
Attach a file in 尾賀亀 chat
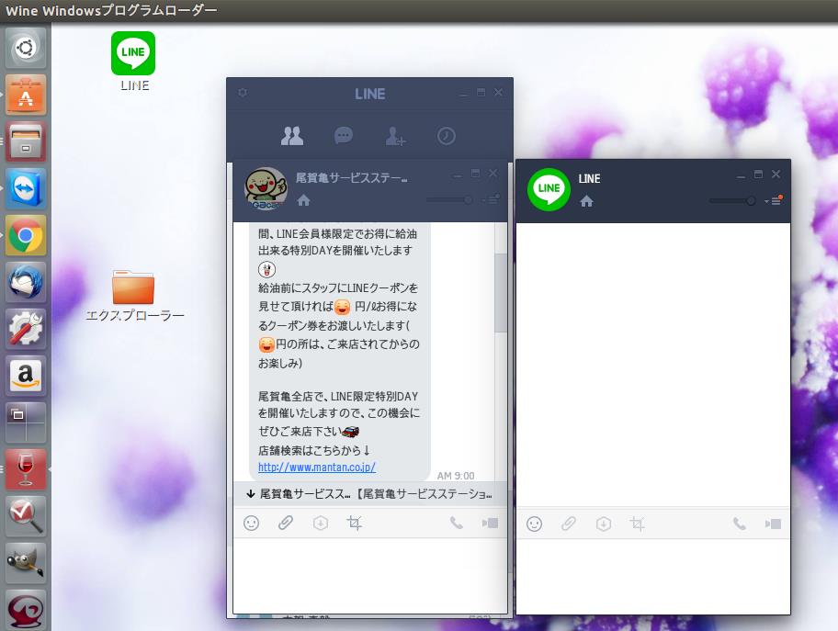click(286, 523)
